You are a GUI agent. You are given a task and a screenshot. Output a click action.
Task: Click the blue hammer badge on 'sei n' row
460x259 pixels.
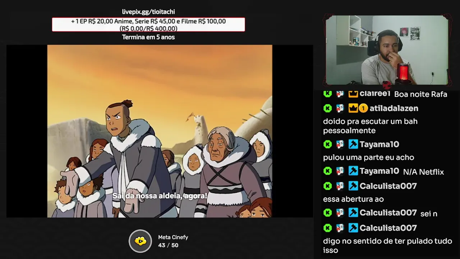point(353,213)
